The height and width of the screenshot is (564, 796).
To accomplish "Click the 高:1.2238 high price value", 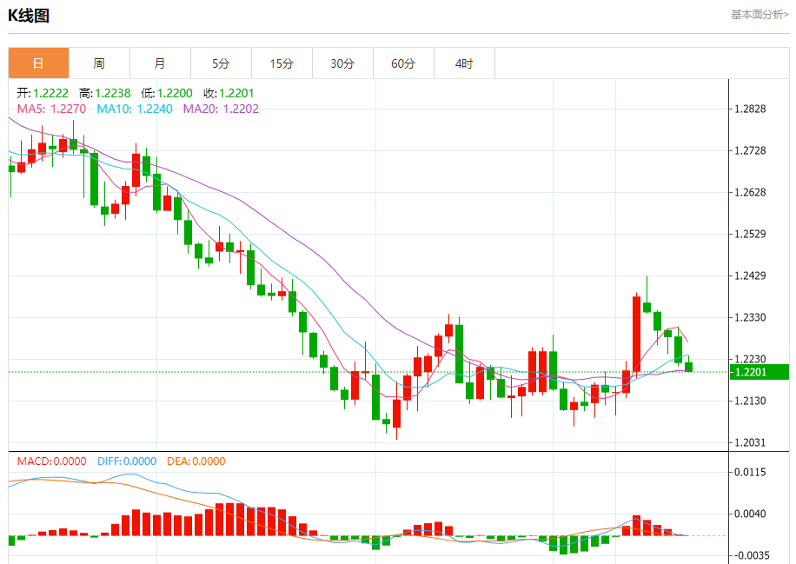I will pyautogui.click(x=105, y=93).
